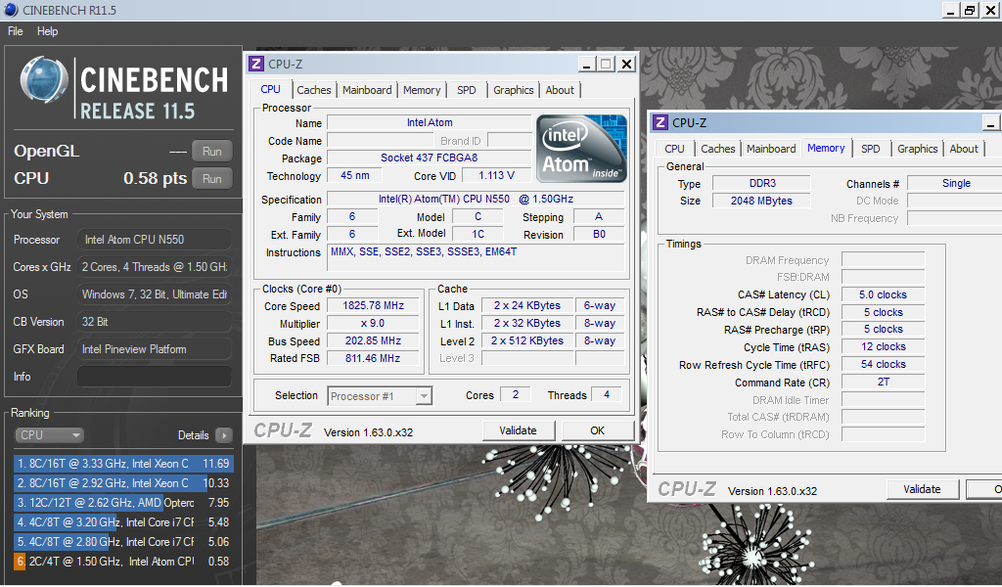The height and width of the screenshot is (587, 1002).
Task: Open Graphics tab in Memory CPU-Z window
Action: [917, 149]
